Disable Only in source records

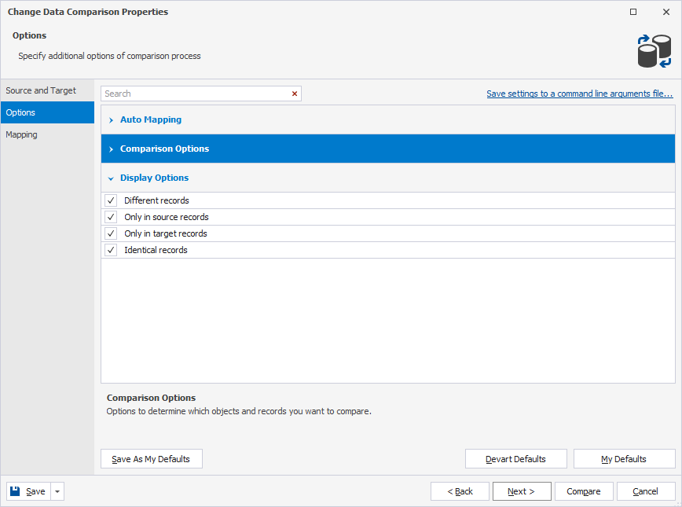[110, 217]
